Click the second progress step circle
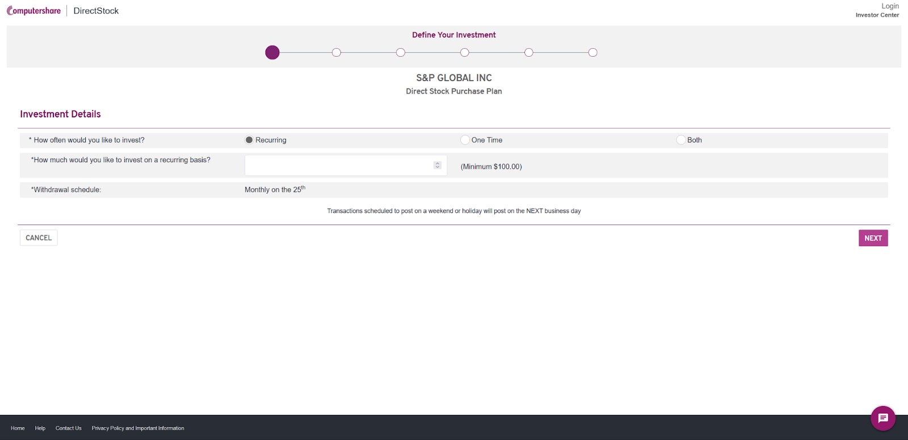This screenshot has width=908, height=440. coord(337,53)
